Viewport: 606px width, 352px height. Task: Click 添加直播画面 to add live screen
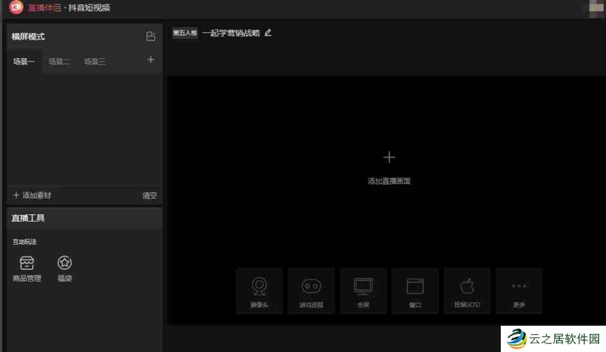[389, 163]
